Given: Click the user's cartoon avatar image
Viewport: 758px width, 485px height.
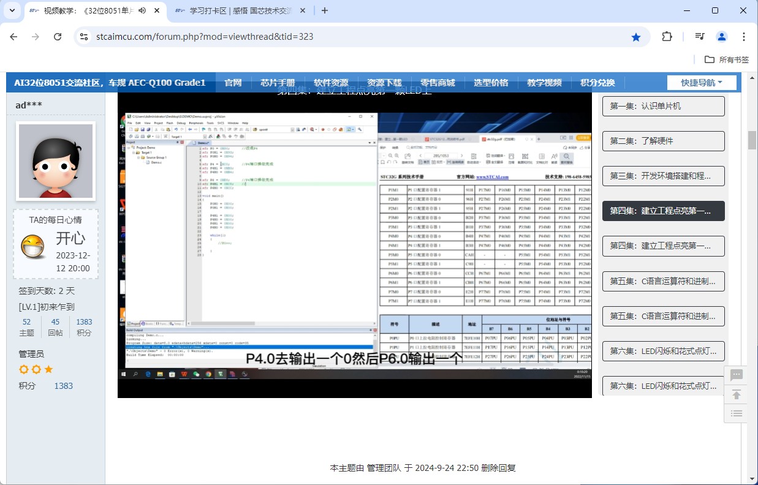Looking at the screenshot, I should tap(56, 161).
